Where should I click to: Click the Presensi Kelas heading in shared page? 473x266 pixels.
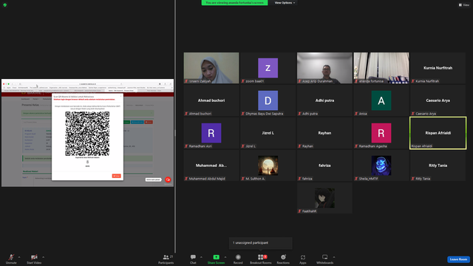30,105
